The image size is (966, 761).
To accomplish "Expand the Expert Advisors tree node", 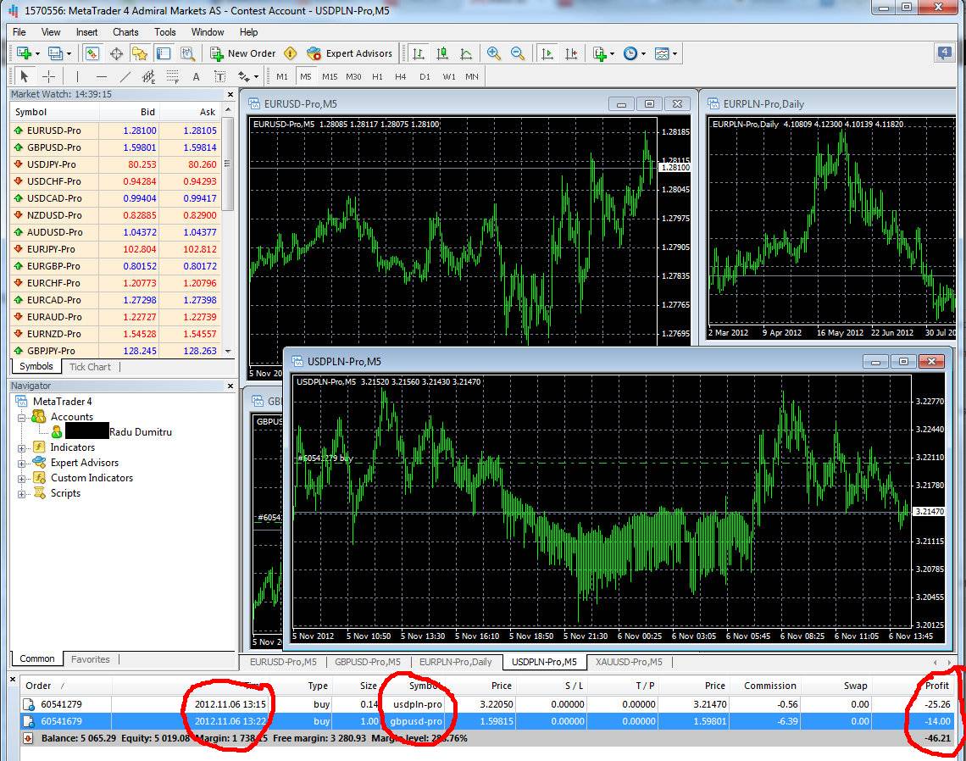I will click(21, 464).
